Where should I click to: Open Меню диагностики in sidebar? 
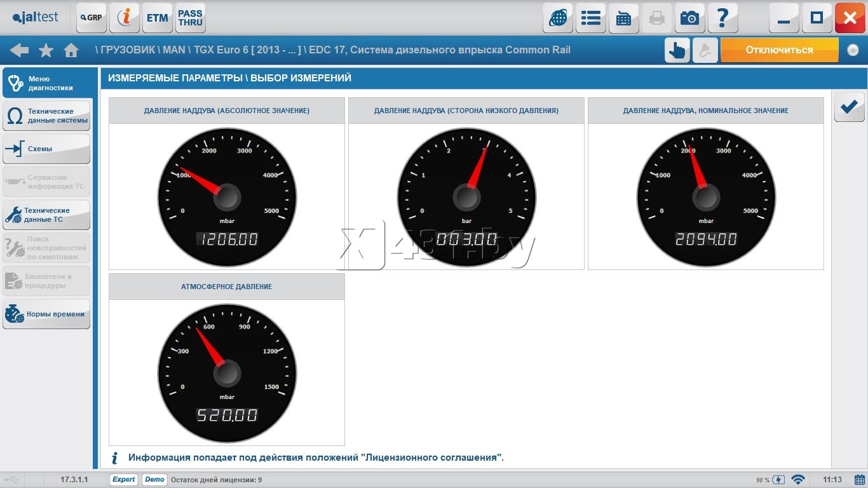click(48, 83)
